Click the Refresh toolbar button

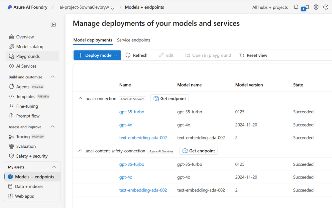[137, 55]
